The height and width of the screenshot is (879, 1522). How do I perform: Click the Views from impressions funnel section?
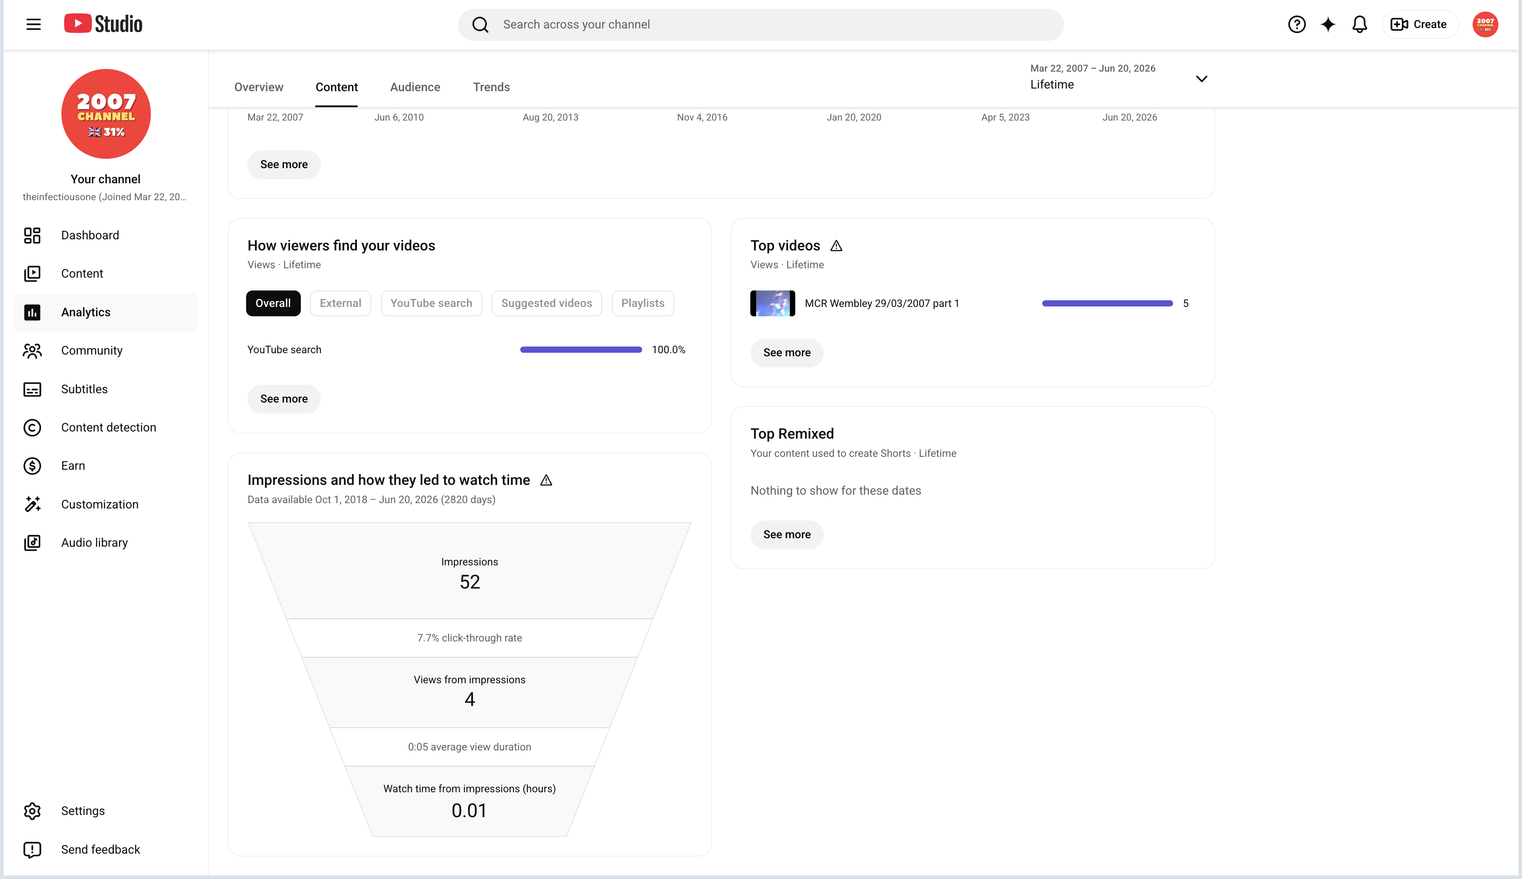click(469, 692)
